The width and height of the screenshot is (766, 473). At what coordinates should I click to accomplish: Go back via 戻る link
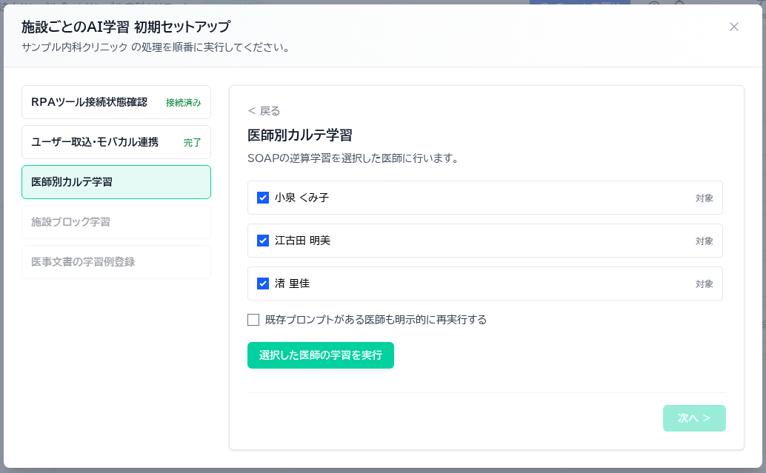264,111
